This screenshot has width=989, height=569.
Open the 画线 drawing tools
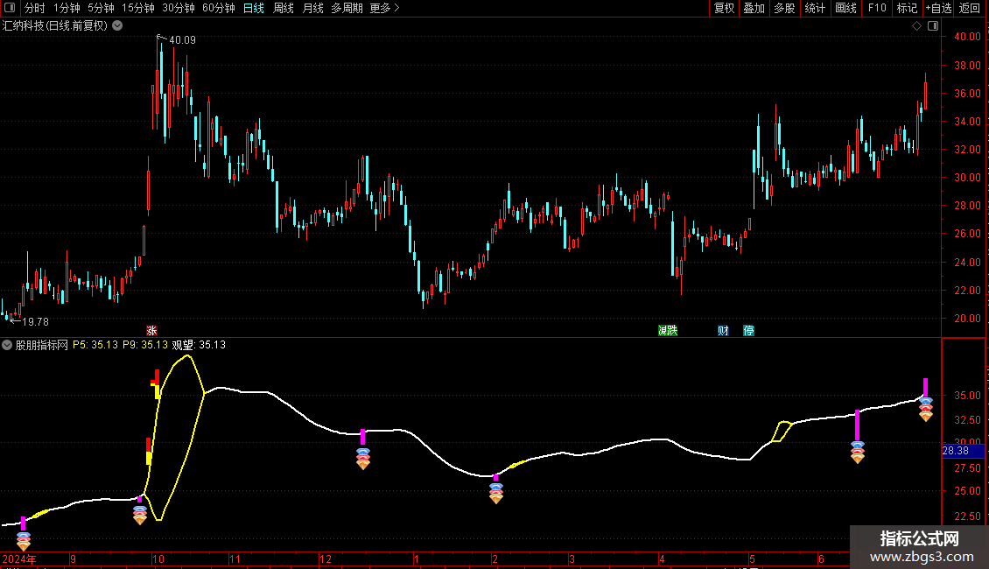[845, 8]
